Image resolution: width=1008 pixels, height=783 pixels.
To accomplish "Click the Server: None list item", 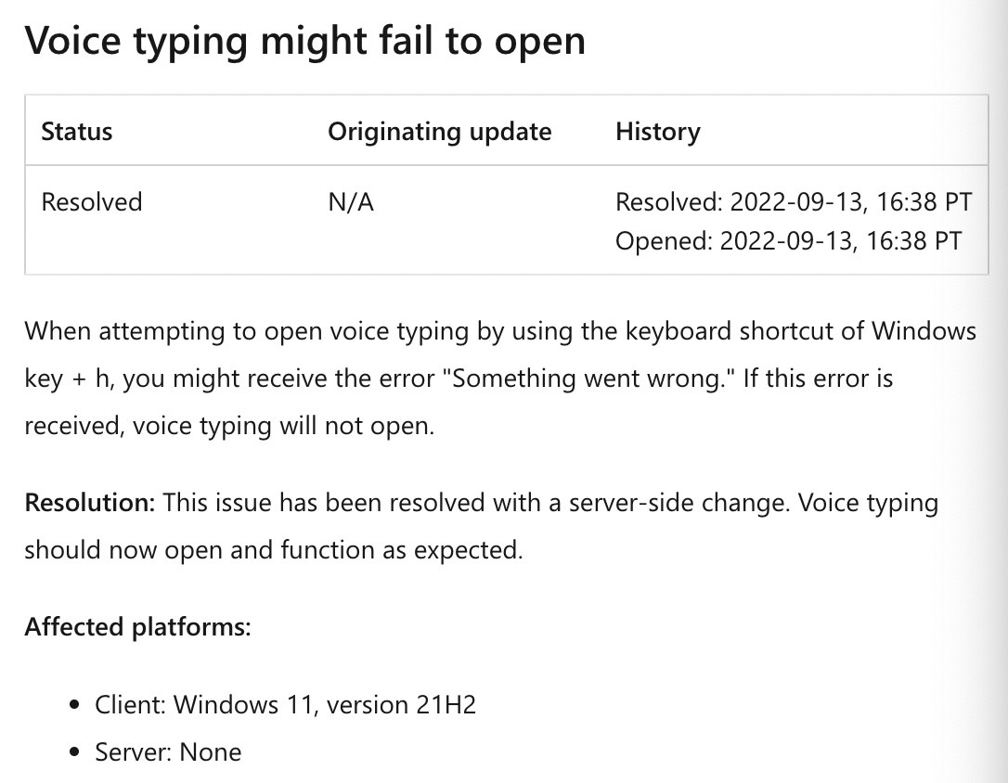I will click(x=168, y=752).
